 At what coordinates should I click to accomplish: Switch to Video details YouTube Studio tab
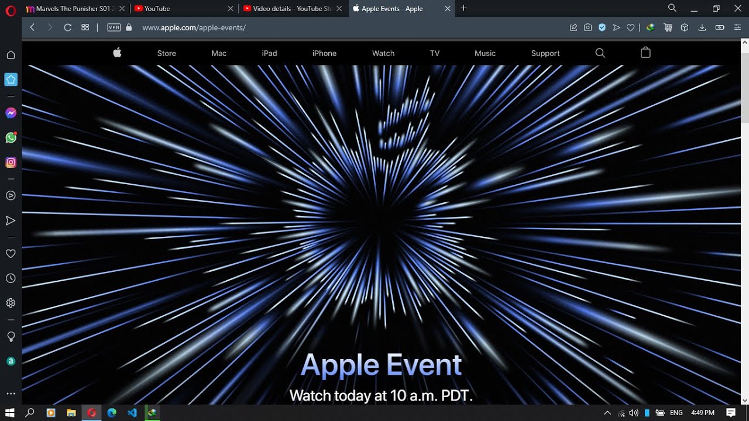coord(293,9)
